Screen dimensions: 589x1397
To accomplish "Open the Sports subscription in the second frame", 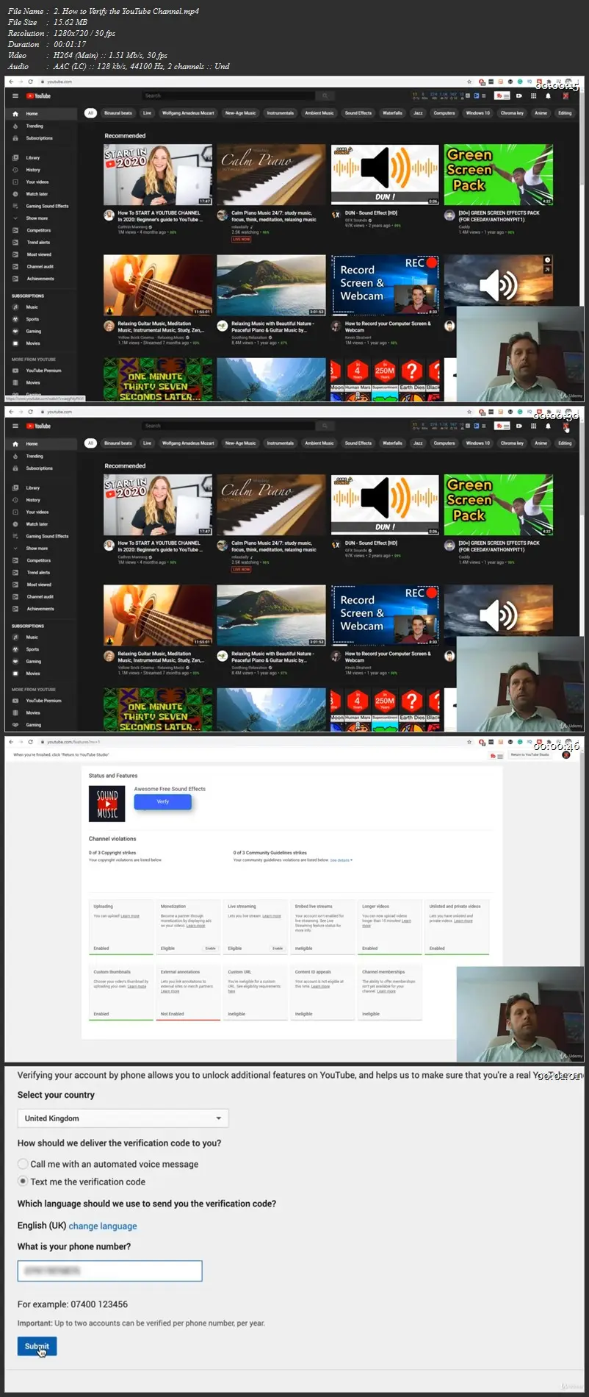I will [x=32, y=649].
